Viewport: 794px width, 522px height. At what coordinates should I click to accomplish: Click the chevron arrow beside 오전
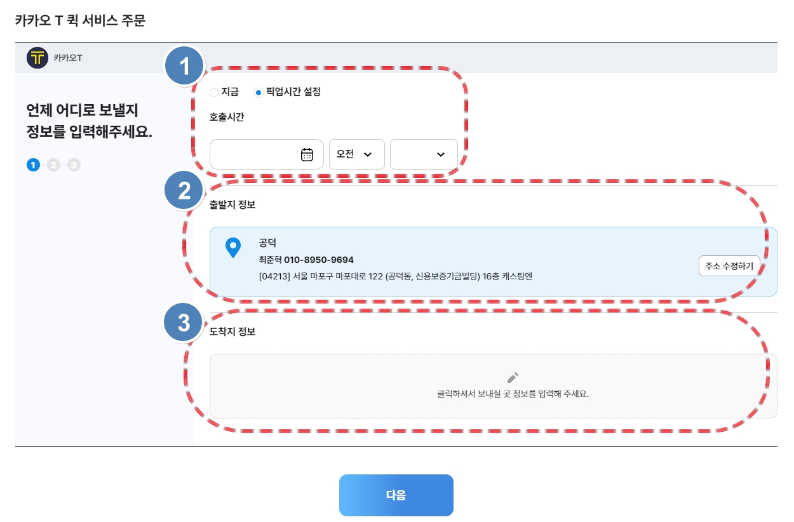coord(367,154)
